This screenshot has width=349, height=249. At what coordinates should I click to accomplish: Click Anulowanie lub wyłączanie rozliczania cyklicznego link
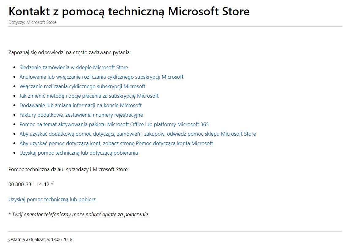pos(101,77)
